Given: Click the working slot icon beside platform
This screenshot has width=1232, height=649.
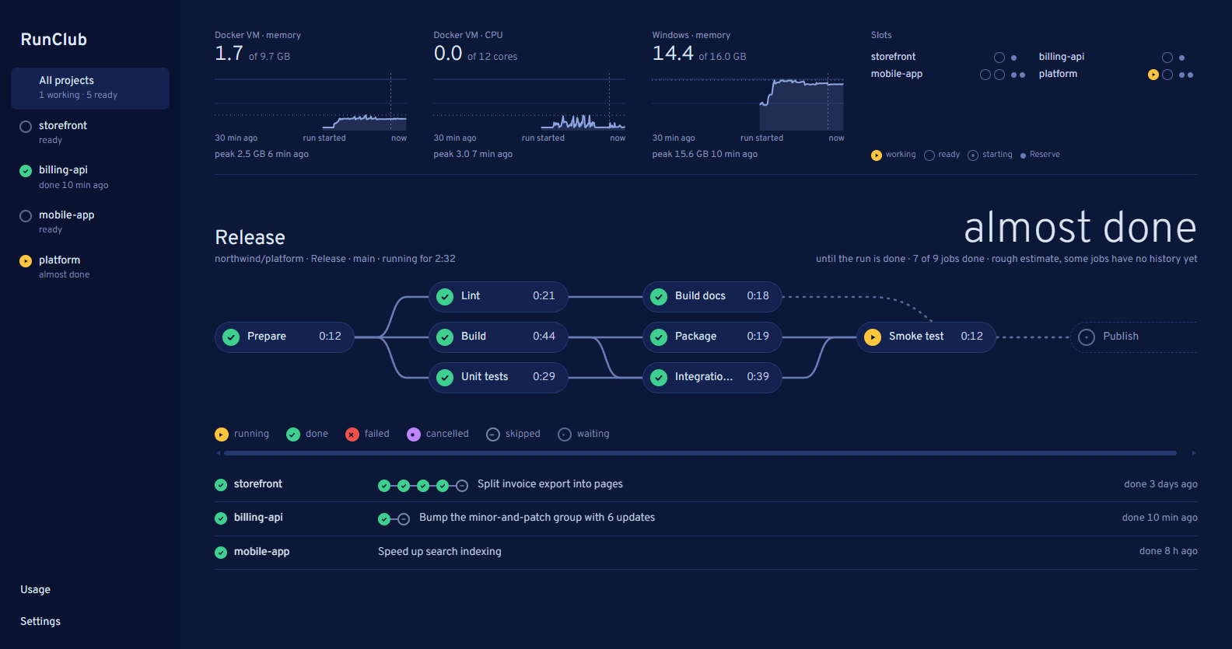Looking at the screenshot, I should (1153, 75).
